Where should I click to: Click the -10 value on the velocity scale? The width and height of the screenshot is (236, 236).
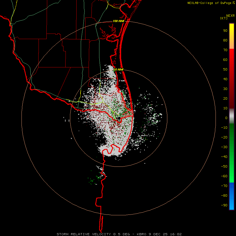(224, 128)
